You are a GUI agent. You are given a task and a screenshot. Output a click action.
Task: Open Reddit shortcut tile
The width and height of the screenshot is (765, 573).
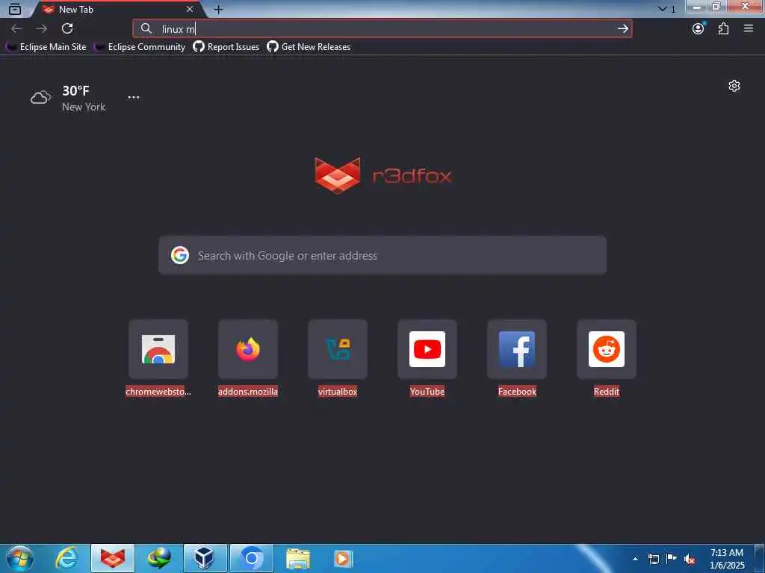point(607,349)
